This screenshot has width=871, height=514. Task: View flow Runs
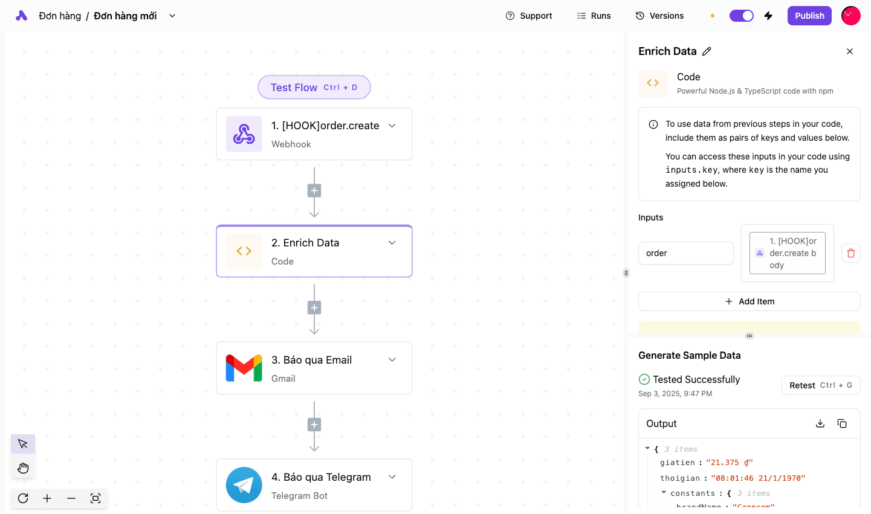click(x=594, y=15)
